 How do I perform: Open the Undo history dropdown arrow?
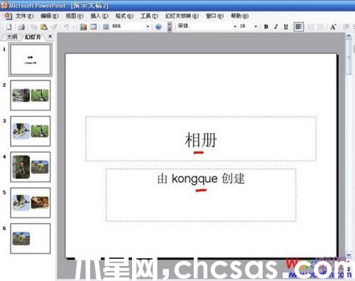point(73,27)
